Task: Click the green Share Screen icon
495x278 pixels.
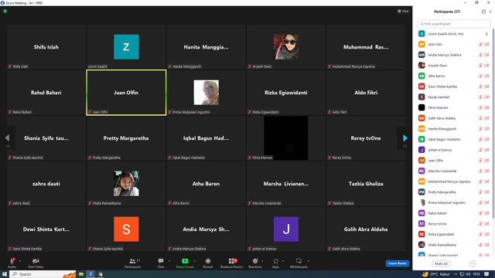Action: click(185, 261)
